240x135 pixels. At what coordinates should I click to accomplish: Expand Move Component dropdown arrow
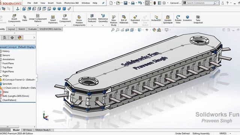click(x=65, y=25)
